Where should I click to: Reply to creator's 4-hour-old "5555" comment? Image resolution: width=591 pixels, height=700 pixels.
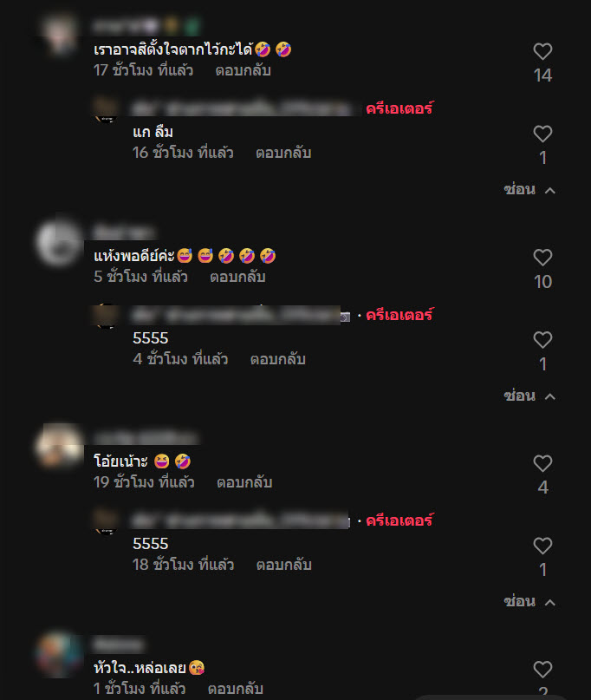click(278, 359)
